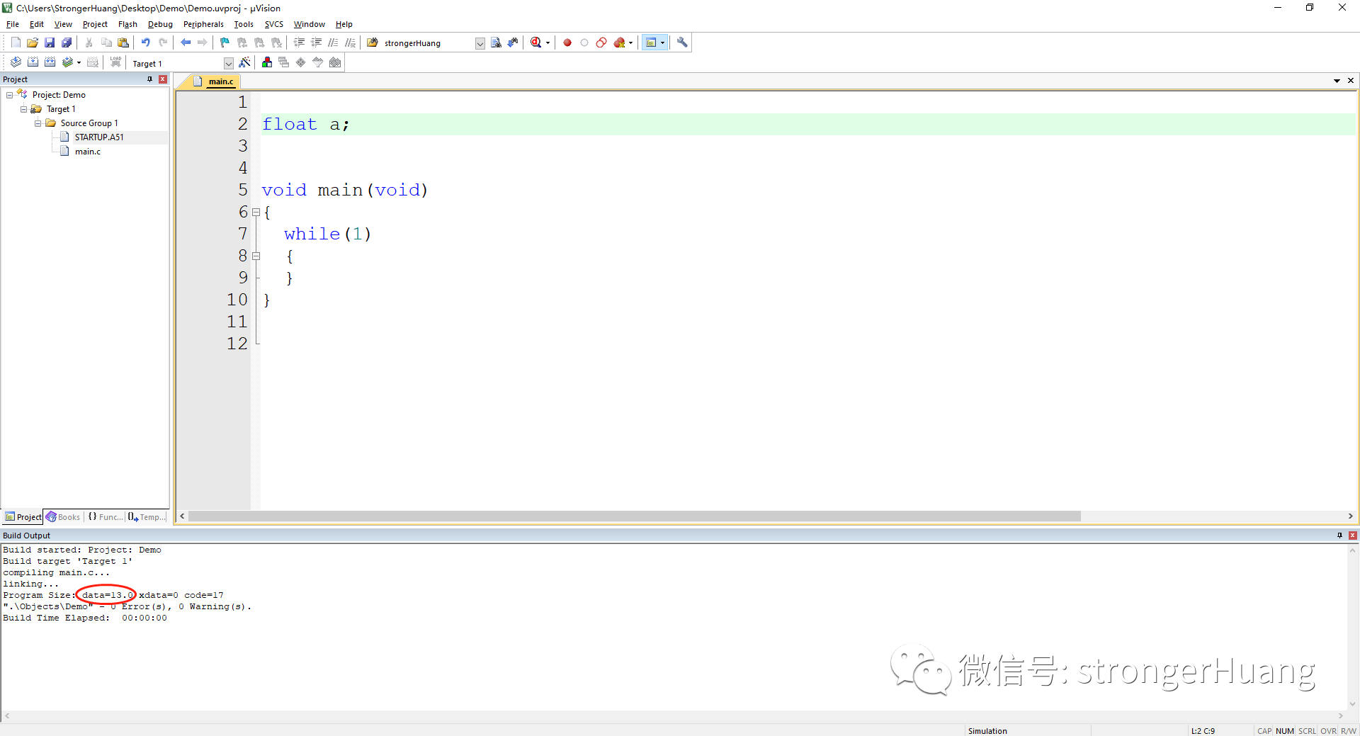1360x736 pixels.
Task: Open the strongerHuang find dropdown
Action: tap(480, 43)
